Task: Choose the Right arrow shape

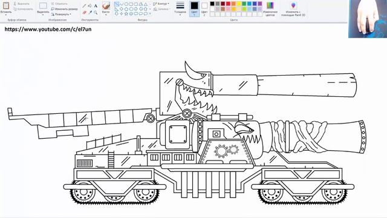Action: tap(135, 9)
